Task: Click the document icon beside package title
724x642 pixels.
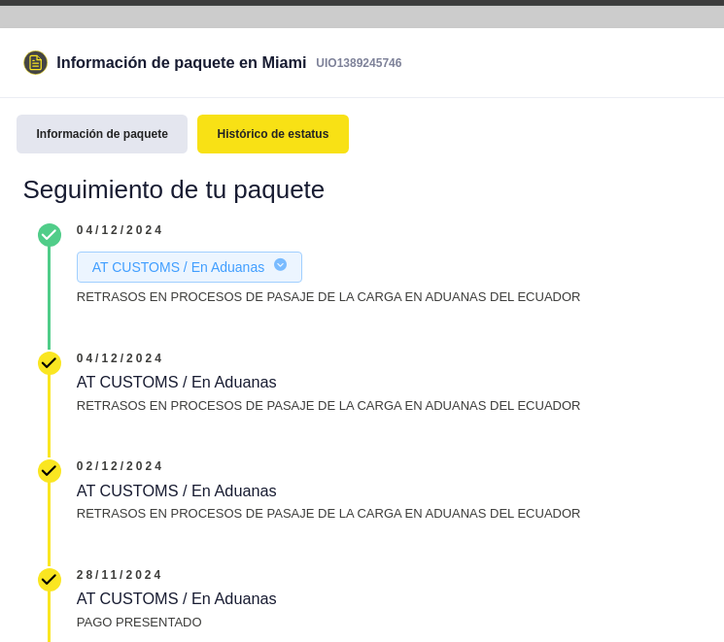Action: tap(36, 62)
